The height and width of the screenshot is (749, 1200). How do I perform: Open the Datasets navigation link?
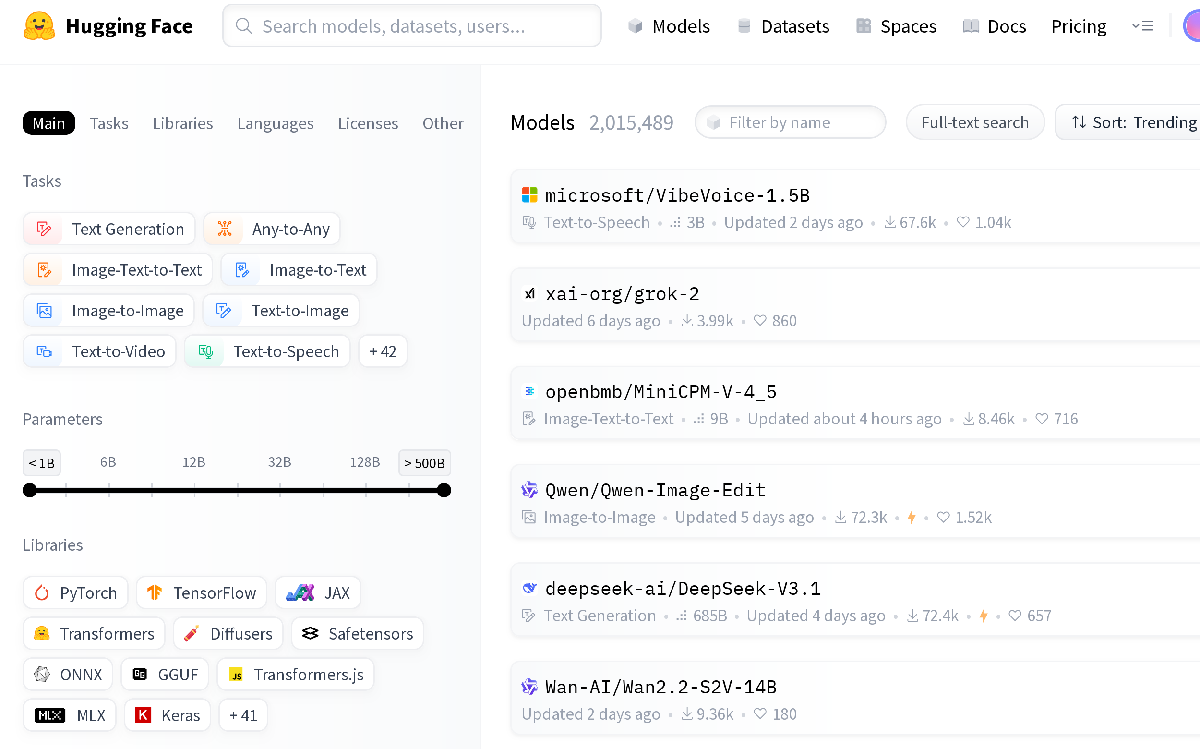click(783, 26)
